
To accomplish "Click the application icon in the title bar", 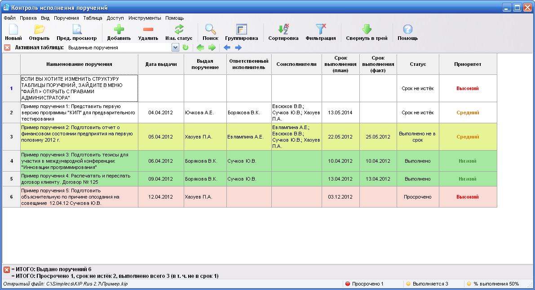I will [6, 7].
